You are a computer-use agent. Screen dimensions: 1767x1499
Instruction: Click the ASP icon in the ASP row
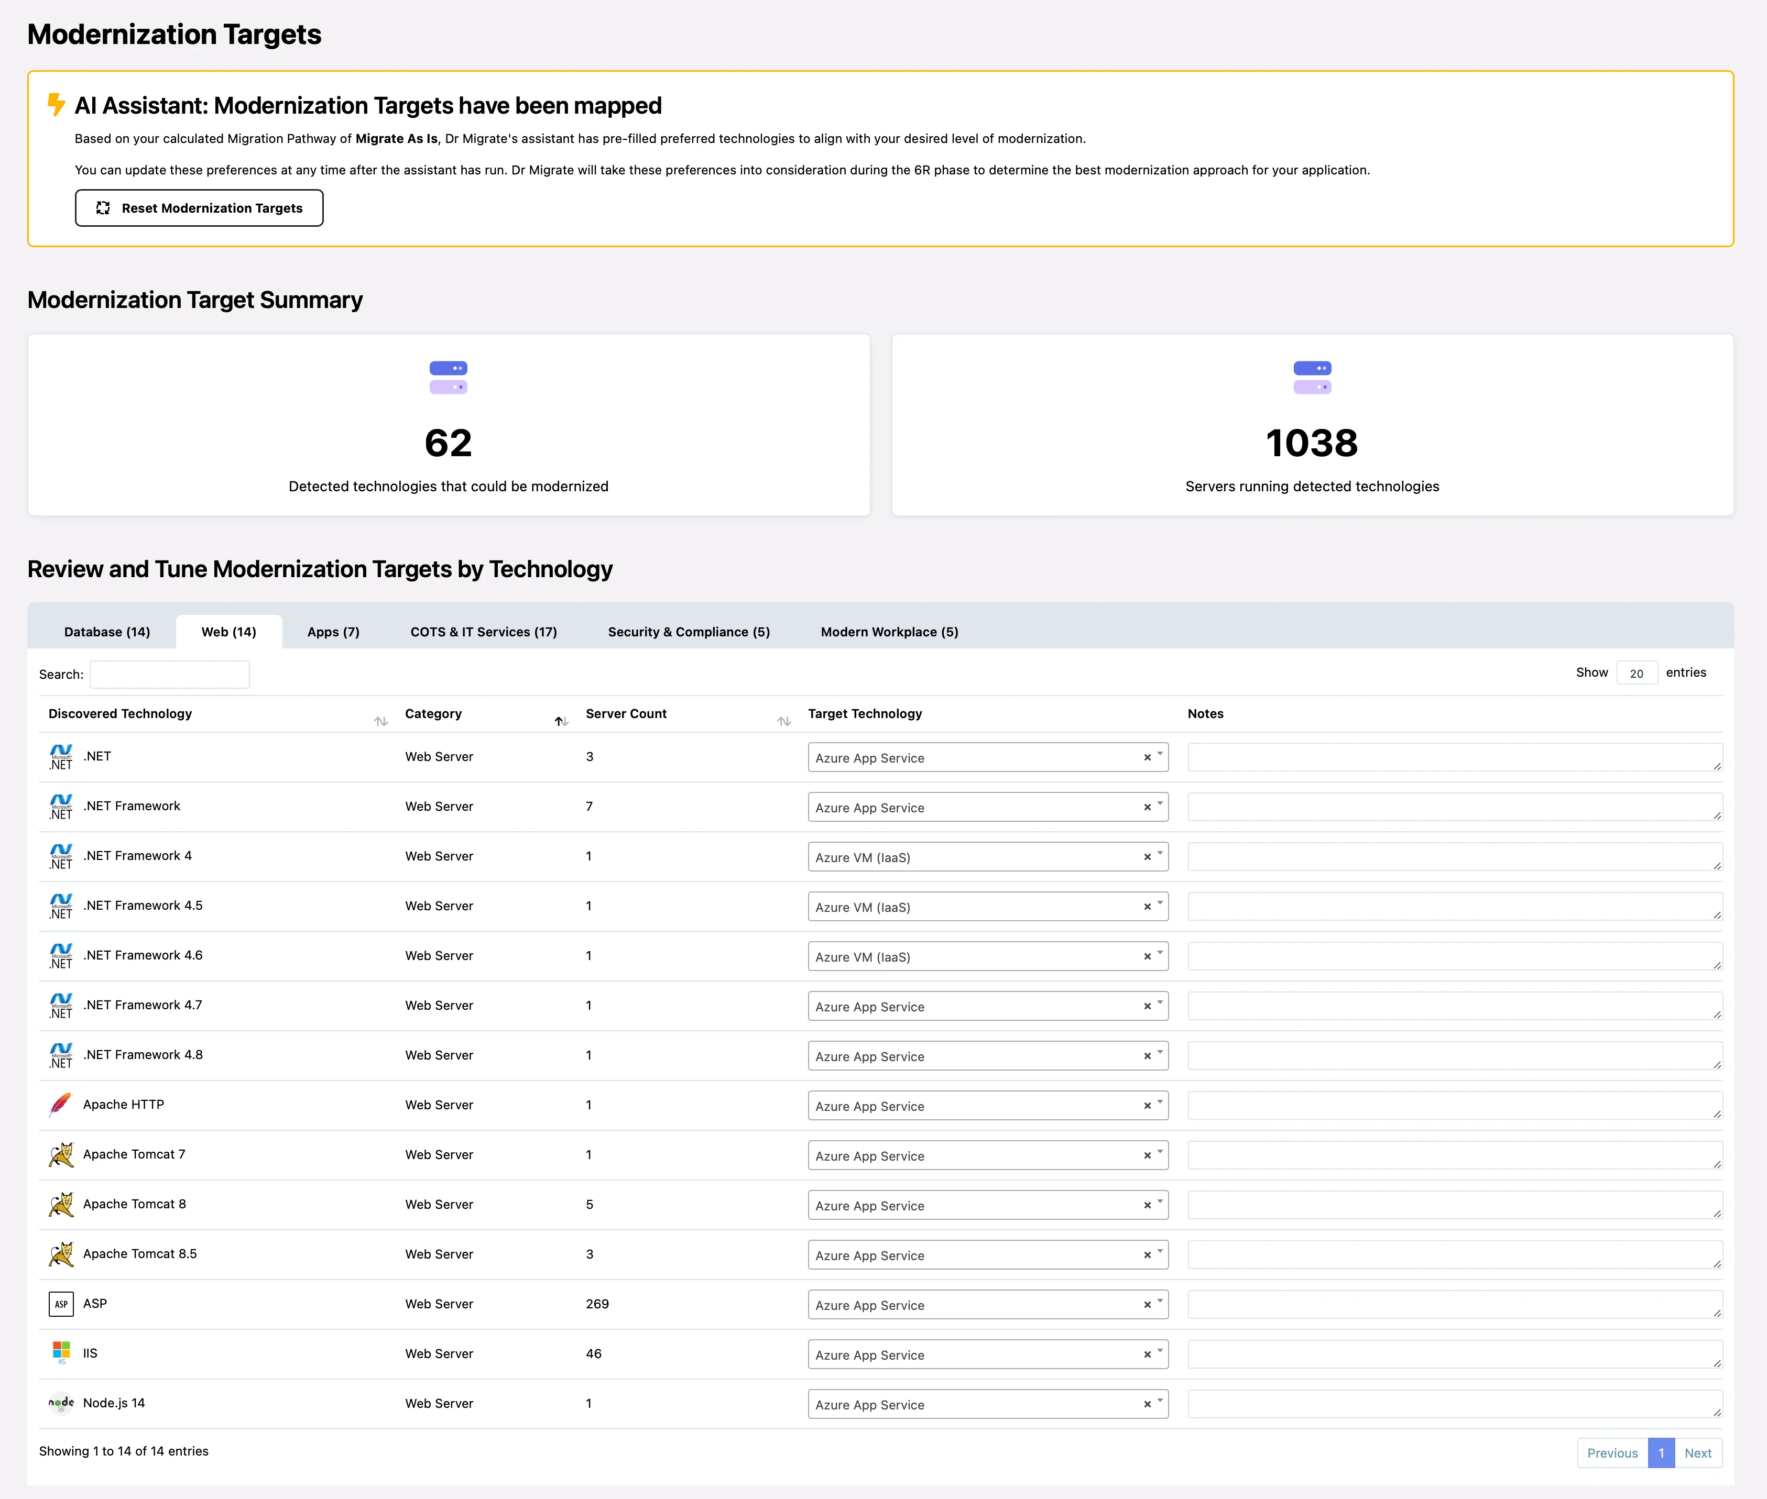tap(61, 1304)
